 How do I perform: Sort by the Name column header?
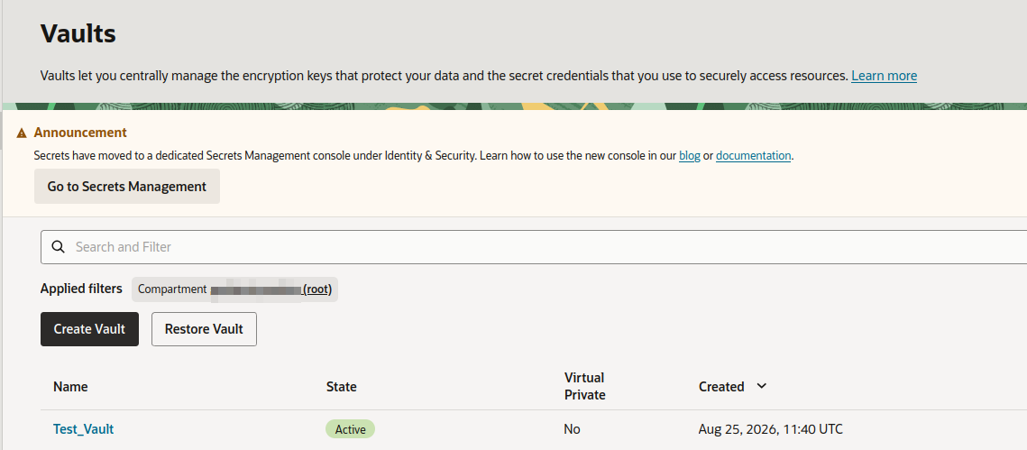point(70,387)
